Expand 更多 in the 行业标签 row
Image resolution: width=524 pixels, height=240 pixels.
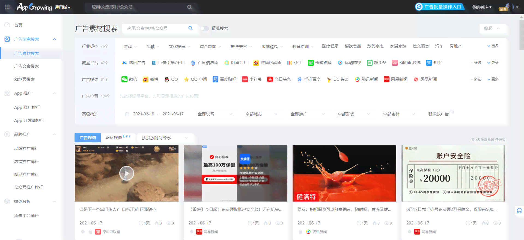pos(493,46)
